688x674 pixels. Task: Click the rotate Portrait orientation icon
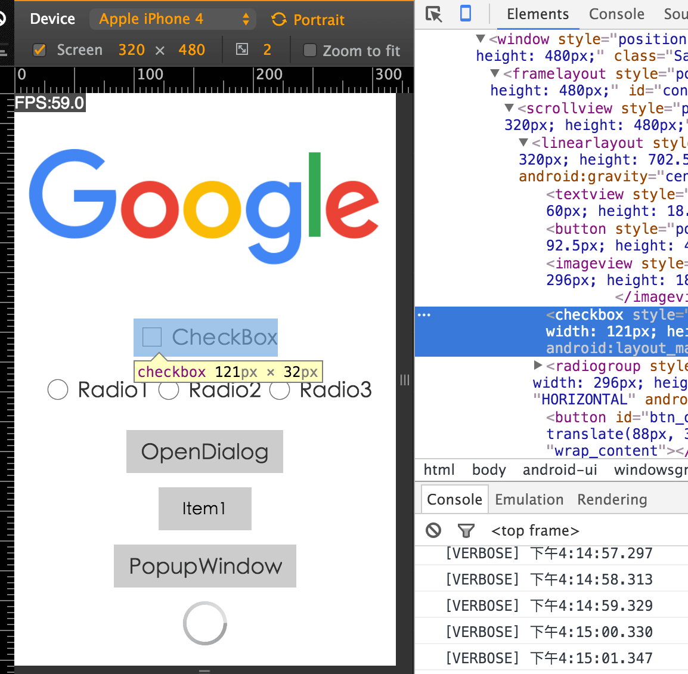(279, 19)
